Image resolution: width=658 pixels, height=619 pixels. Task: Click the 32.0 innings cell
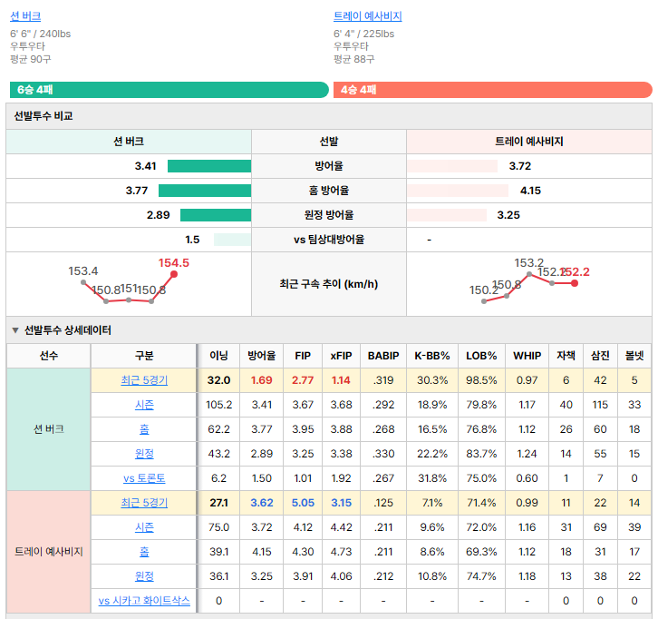[x=218, y=380]
